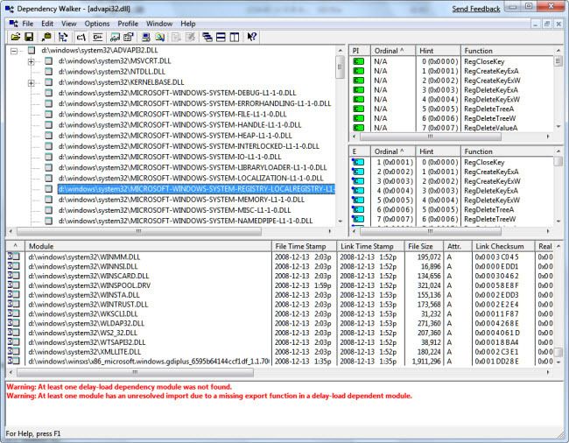This screenshot has width=569, height=443.
Task: Open the Profile menu
Action: point(128,24)
